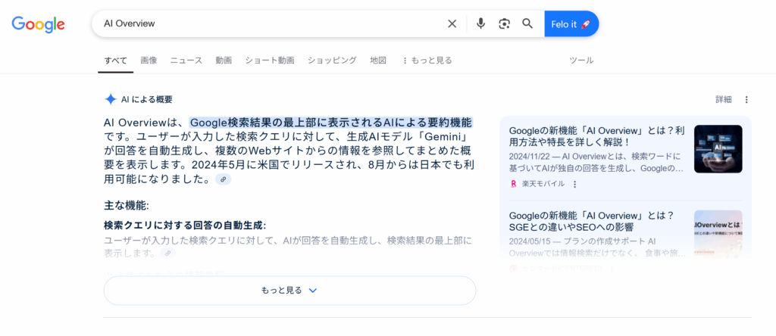Click the 主な機能: heading
The height and width of the screenshot is (336, 776).
click(127, 205)
